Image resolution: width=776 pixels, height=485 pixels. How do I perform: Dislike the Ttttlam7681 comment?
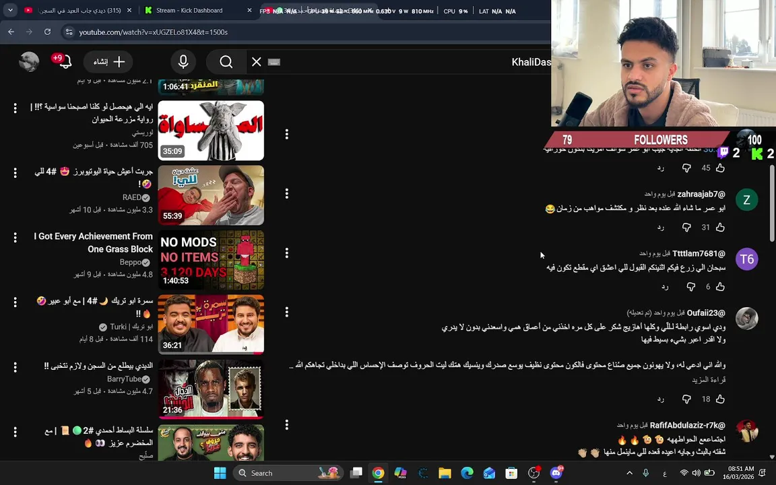tap(691, 287)
